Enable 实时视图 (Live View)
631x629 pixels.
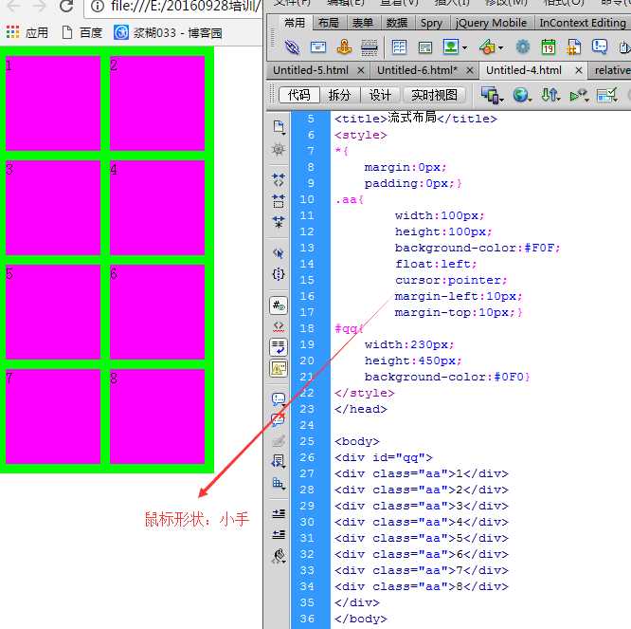click(x=434, y=95)
